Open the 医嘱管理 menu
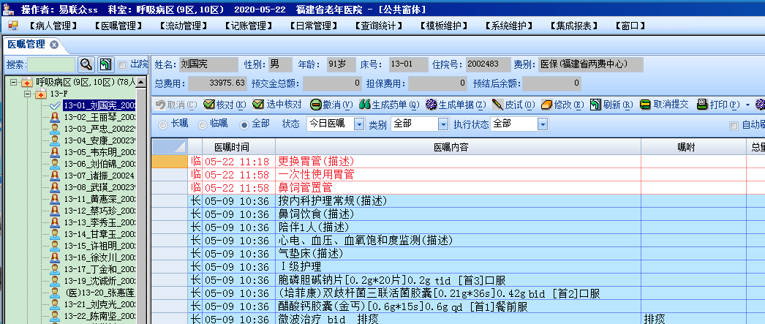The image size is (765, 324). point(118,26)
